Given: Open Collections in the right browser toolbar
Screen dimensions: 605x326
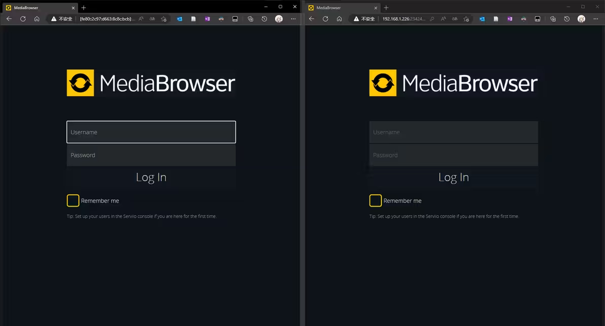Looking at the screenshot, I should click(553, 19).
